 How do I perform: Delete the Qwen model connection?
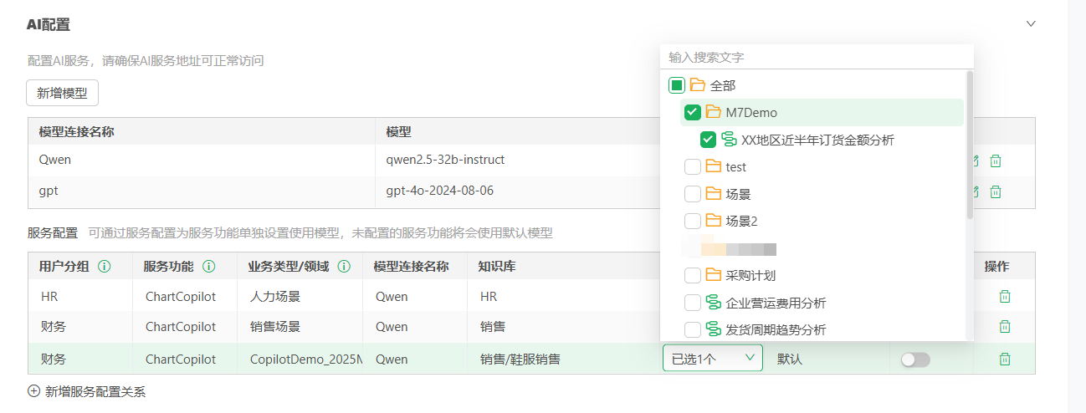coord(996,161)
